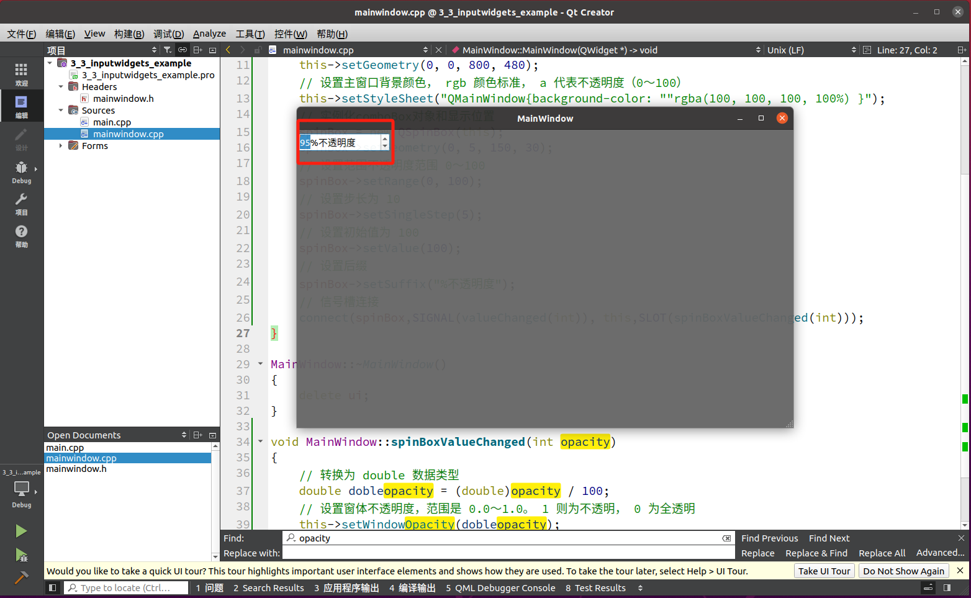
Task: Open the Welcome (欢迎) mode
Action: pos(21,74)
